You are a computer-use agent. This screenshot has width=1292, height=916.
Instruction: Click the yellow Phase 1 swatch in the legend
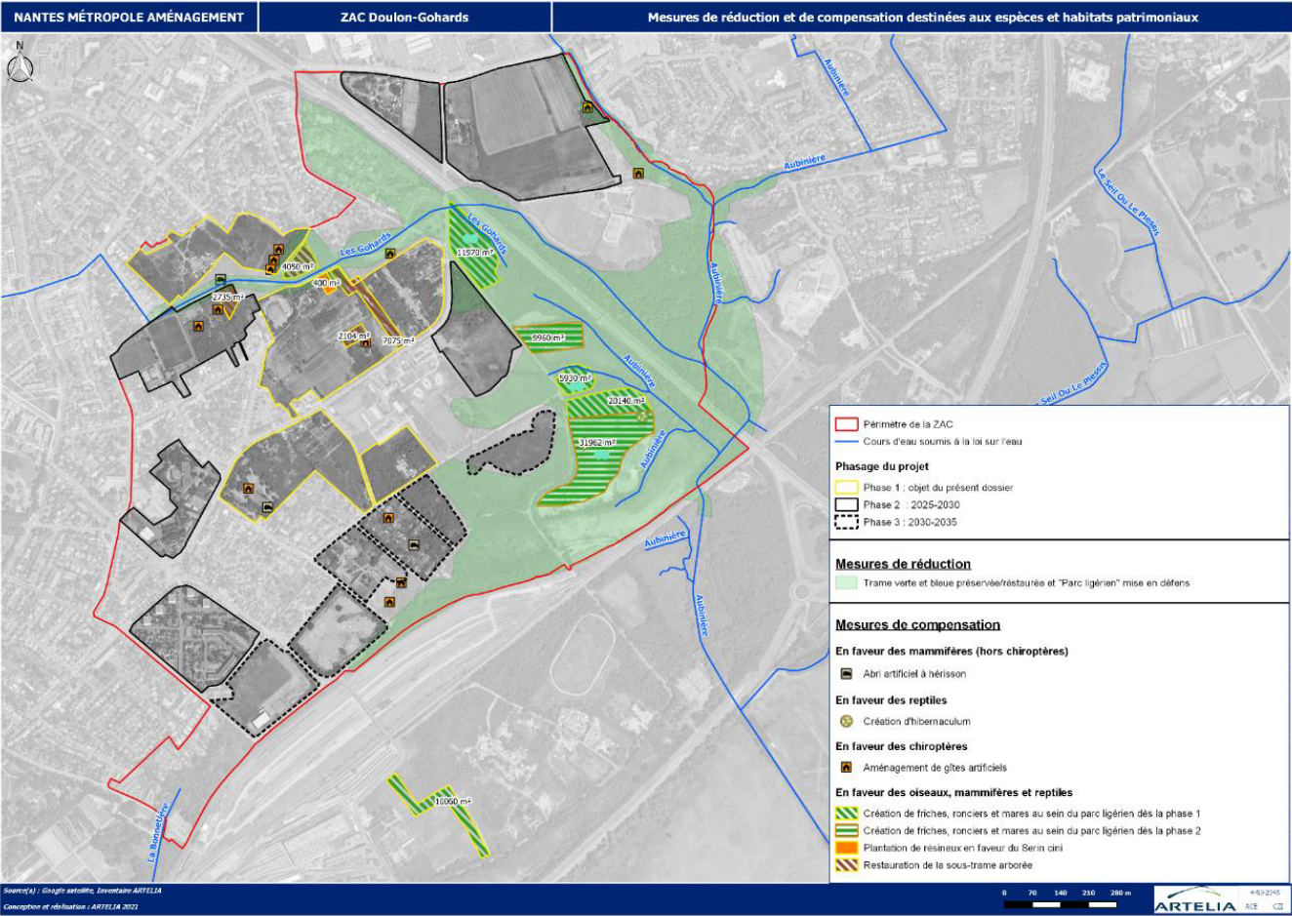[x=846, y=488]
